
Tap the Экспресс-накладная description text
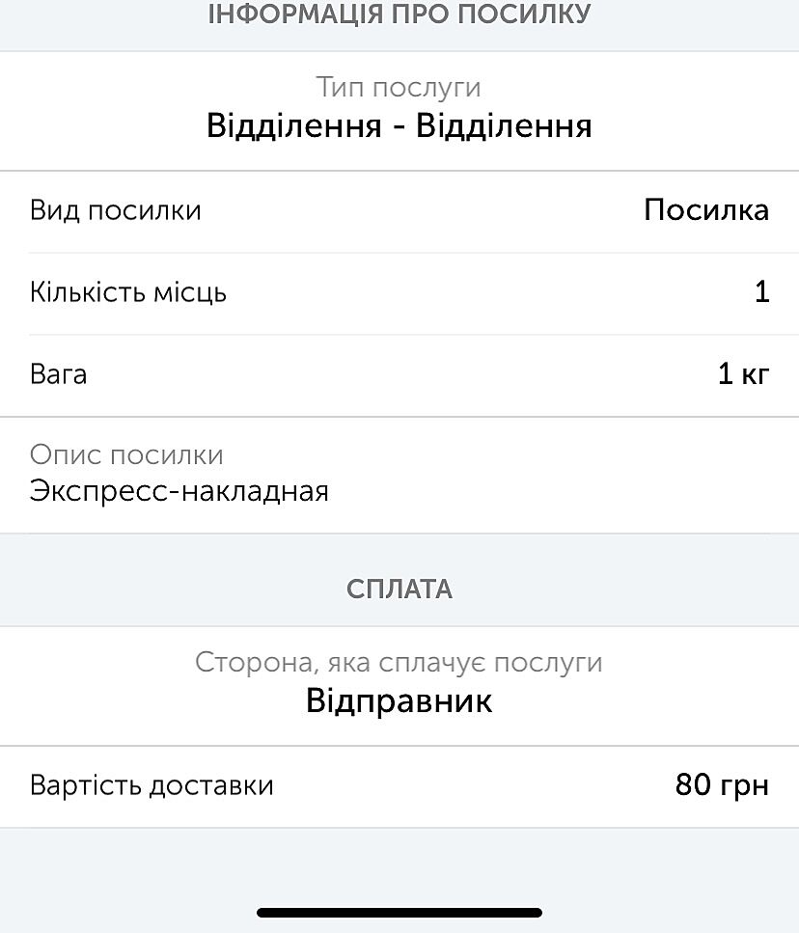click(x=179, y=492)
